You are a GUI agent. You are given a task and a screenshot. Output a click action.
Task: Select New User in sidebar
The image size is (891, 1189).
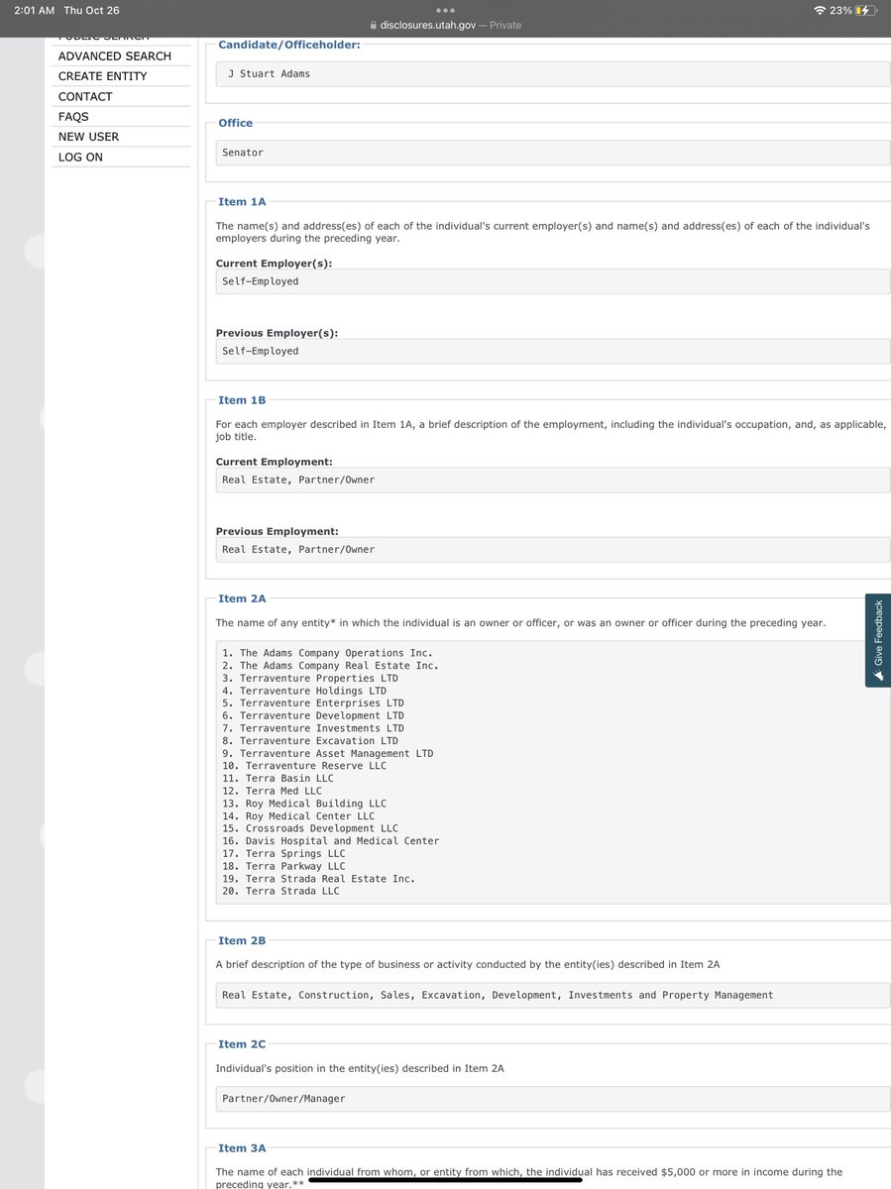[x=88, y=137]
